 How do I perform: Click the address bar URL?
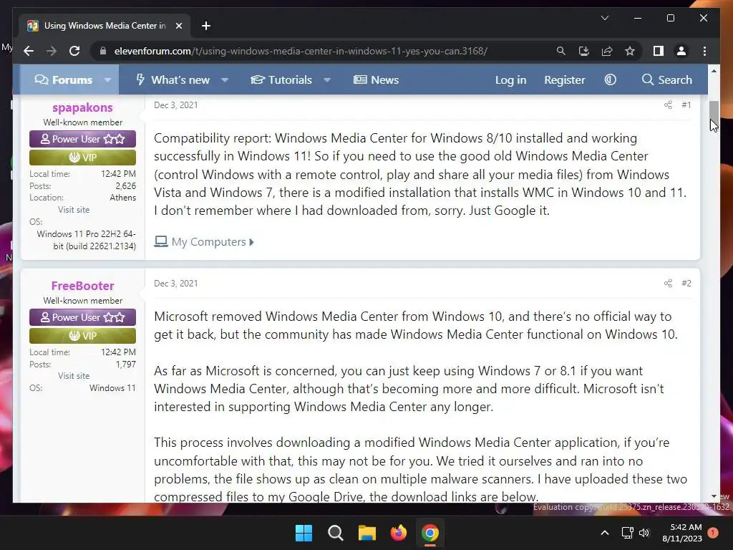[301, 51]
